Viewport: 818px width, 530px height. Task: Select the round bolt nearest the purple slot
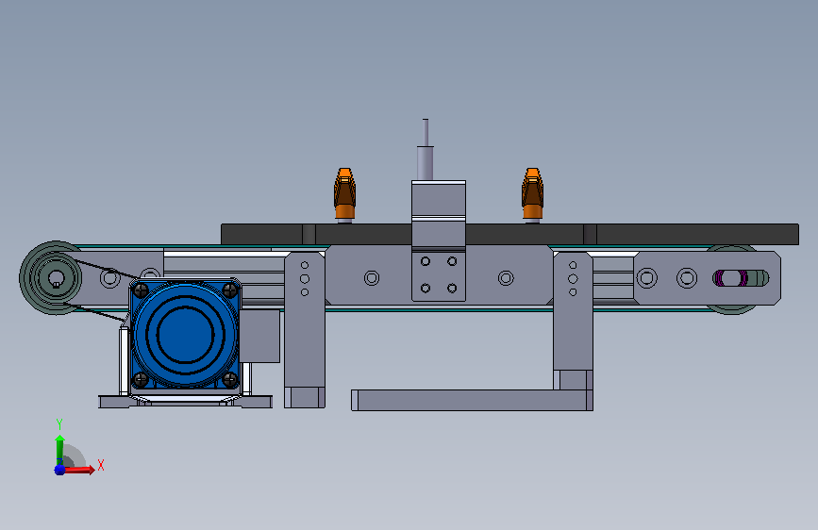[687, 278]
